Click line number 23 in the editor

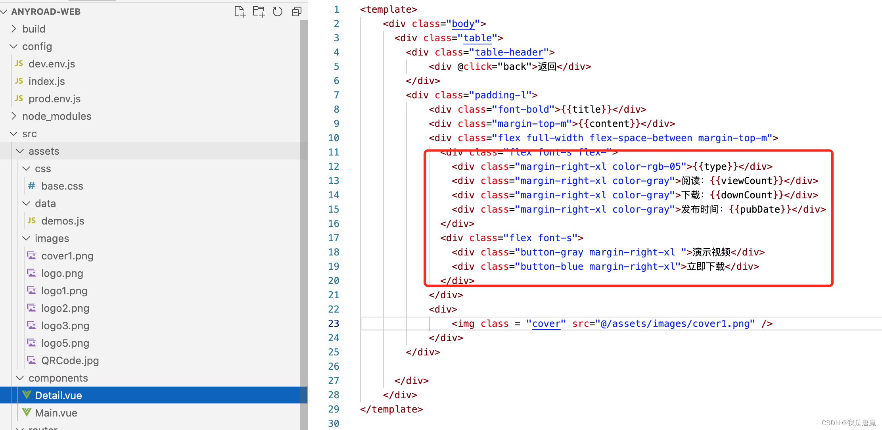coord(334,323)
